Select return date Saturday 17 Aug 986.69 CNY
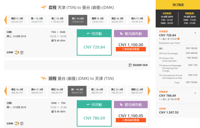The width and height of the screenshot is (200, 128). coord(37,91)
